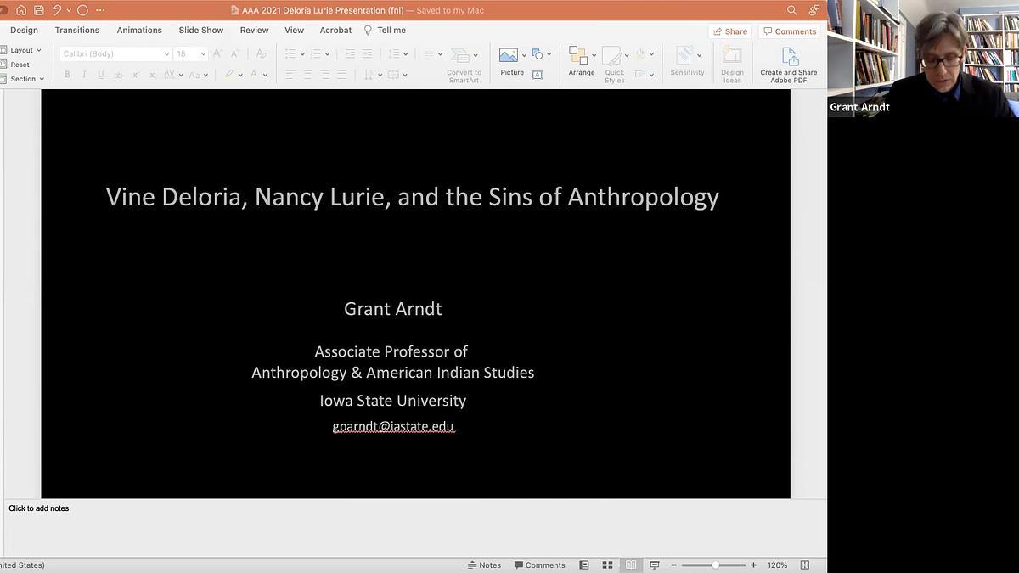
Task: Toggle Notes pane in status bar
Action: [x=485, y=565]
